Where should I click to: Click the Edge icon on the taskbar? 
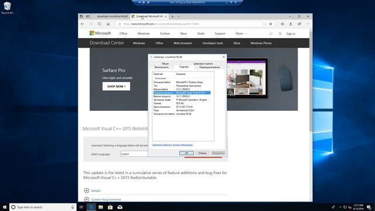coord(91,207)
